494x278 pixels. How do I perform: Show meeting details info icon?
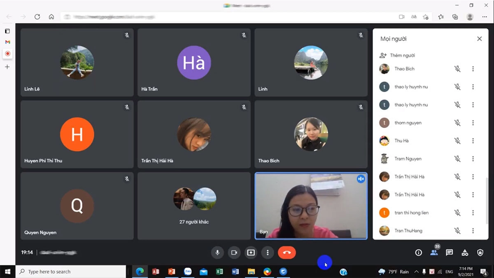[419, 253]
